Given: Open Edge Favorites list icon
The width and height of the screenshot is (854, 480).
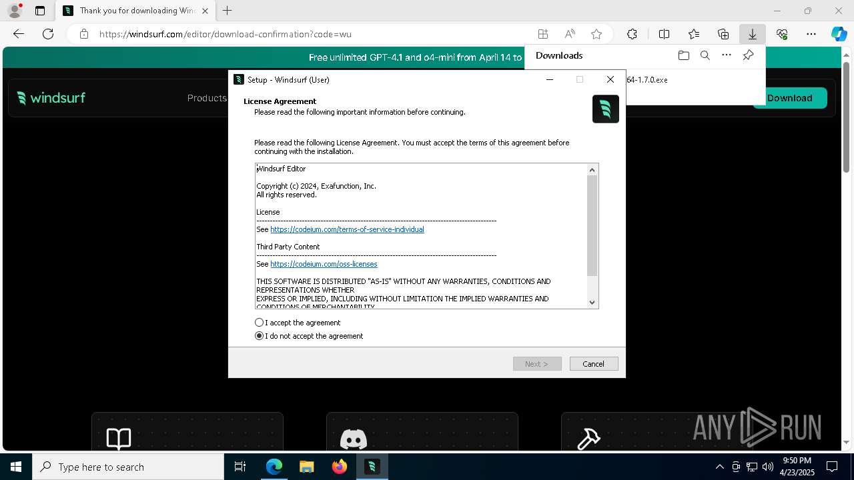Looking at the screenshot, I should click(694, 34).
